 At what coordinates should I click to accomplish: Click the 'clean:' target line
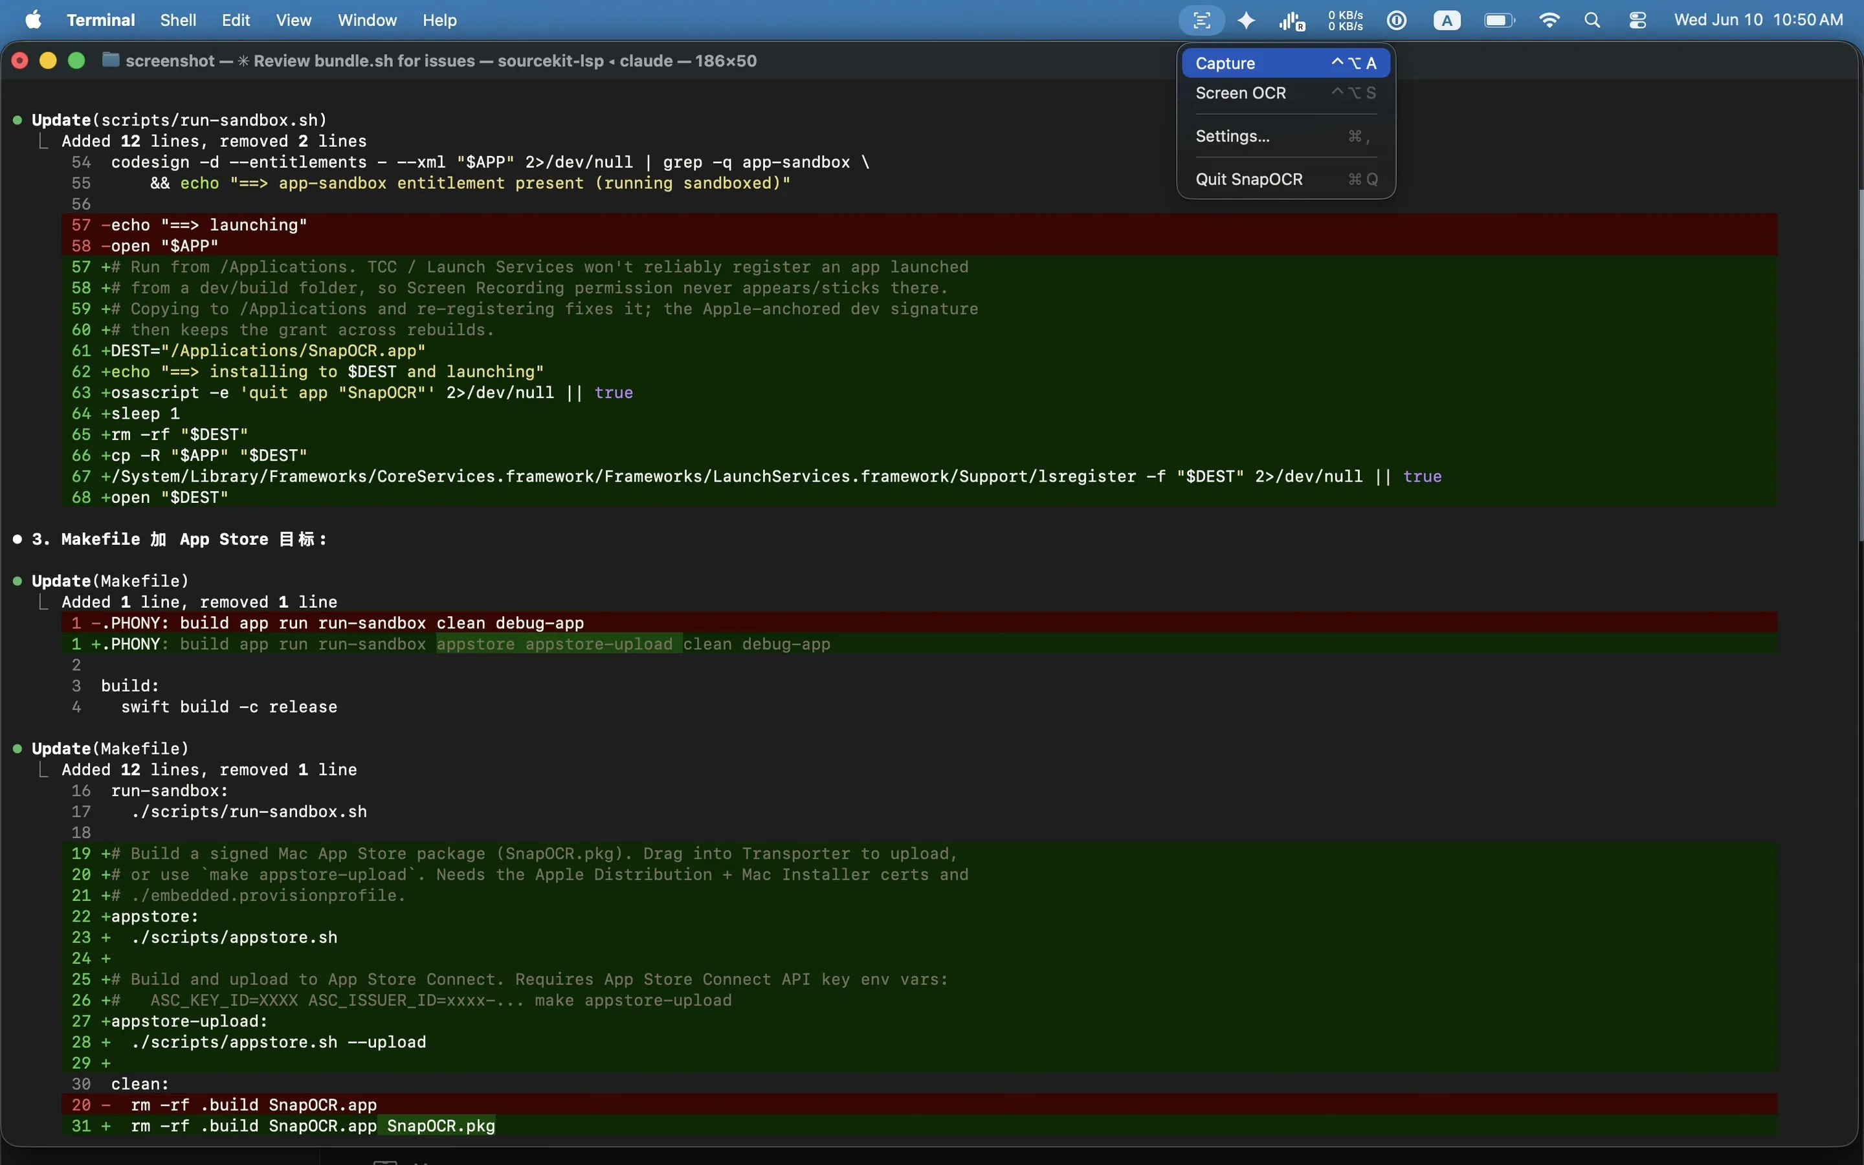[x=140, y=1084]
